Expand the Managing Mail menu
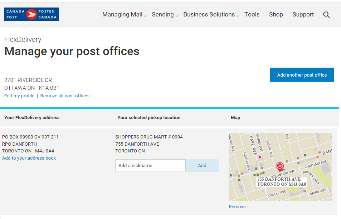 pyautogui.click(x=122, y=14)
